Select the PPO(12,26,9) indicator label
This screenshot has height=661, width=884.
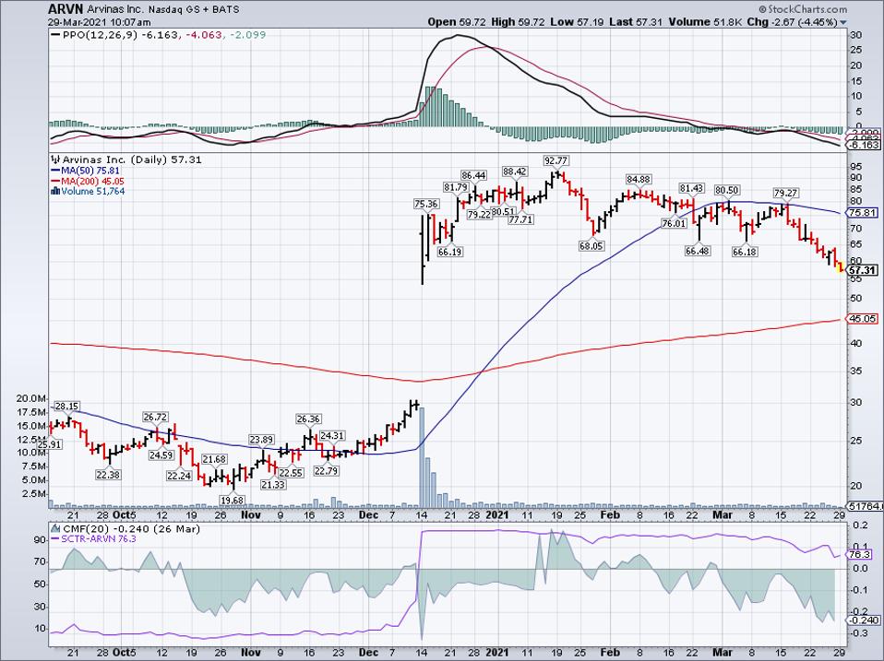[x=100, y=35]
